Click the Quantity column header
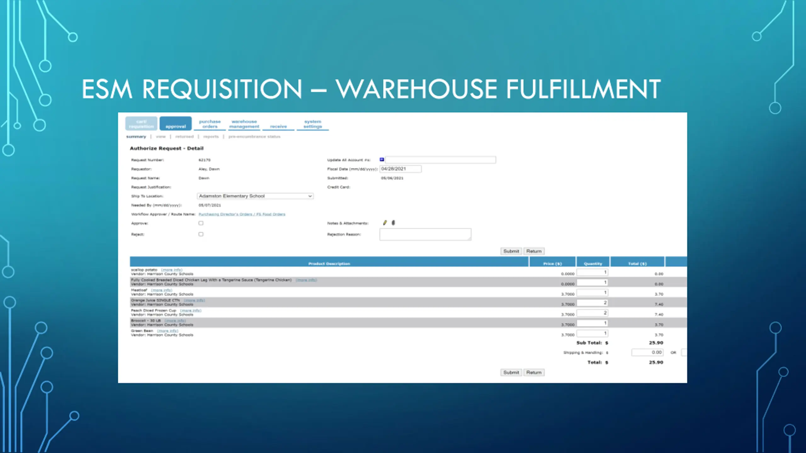This screenshot has width=806, height=453. point(593,262)
